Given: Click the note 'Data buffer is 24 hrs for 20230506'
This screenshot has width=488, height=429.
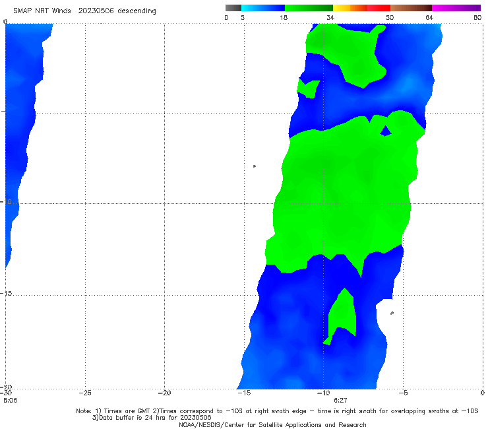Looking at the screenshot, I should point(155,418).
